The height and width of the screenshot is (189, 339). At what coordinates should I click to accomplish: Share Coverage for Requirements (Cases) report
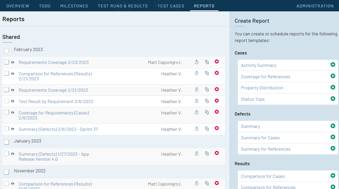[x=197, y=112]
